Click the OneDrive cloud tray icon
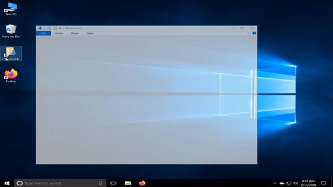Image resolution: width=333 pixels, height=187 pixels. click(x=281, y=183)
